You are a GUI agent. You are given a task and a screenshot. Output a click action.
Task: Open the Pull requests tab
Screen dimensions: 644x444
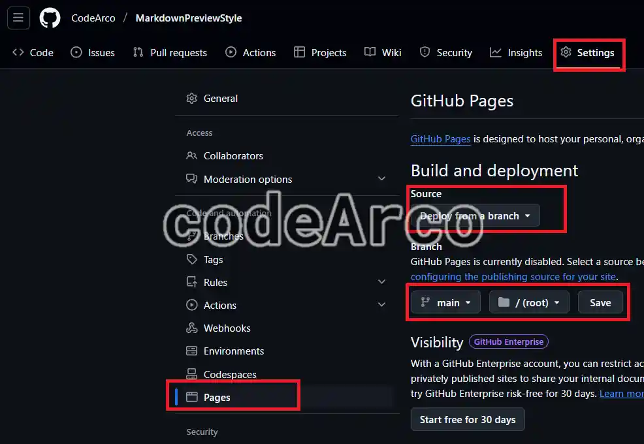point(170,53)
